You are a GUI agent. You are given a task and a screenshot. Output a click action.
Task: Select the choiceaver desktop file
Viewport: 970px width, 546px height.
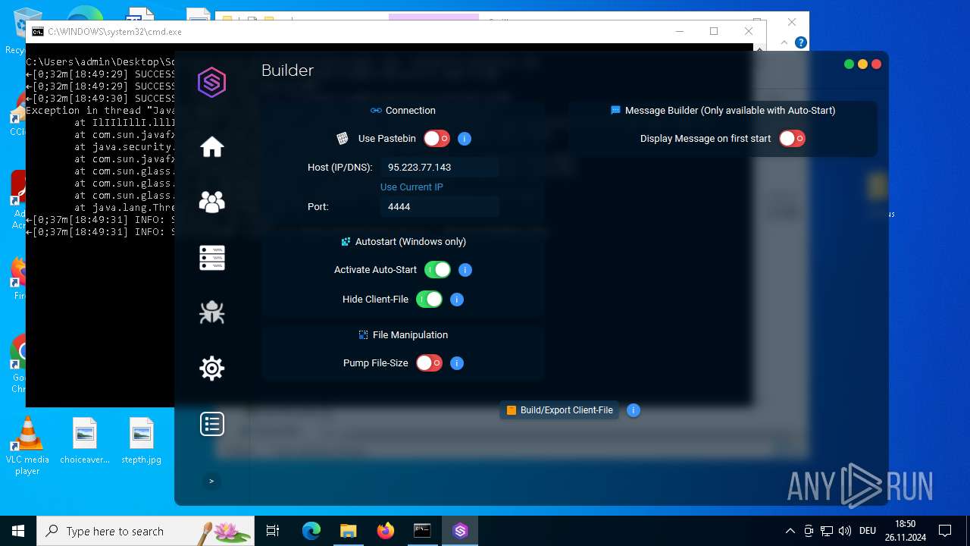pos(85,441)
